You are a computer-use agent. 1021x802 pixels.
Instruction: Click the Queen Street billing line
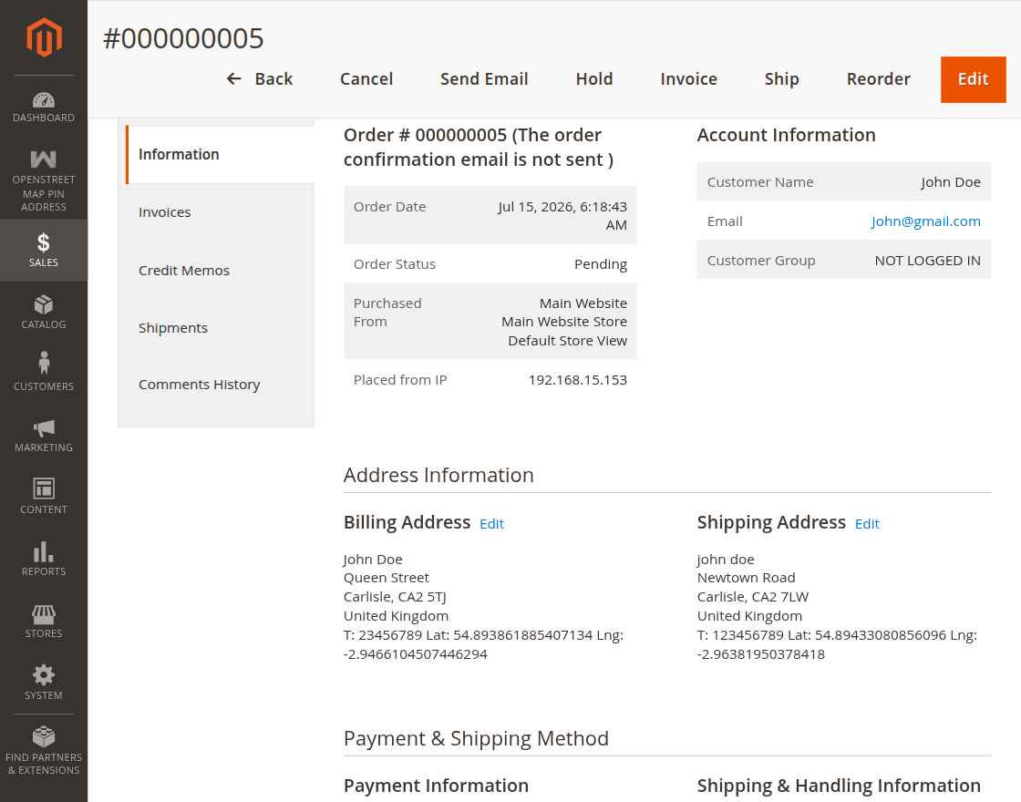[x=387, y=578]
